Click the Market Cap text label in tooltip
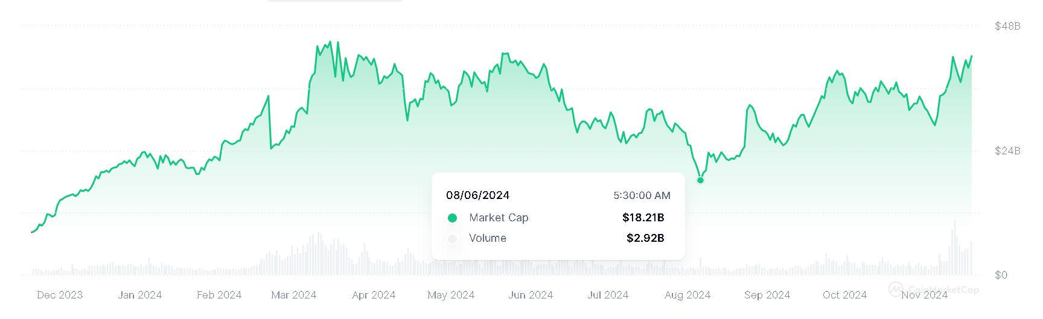The height and width of the screenshot is (319, 1043). tap(499, 218)
